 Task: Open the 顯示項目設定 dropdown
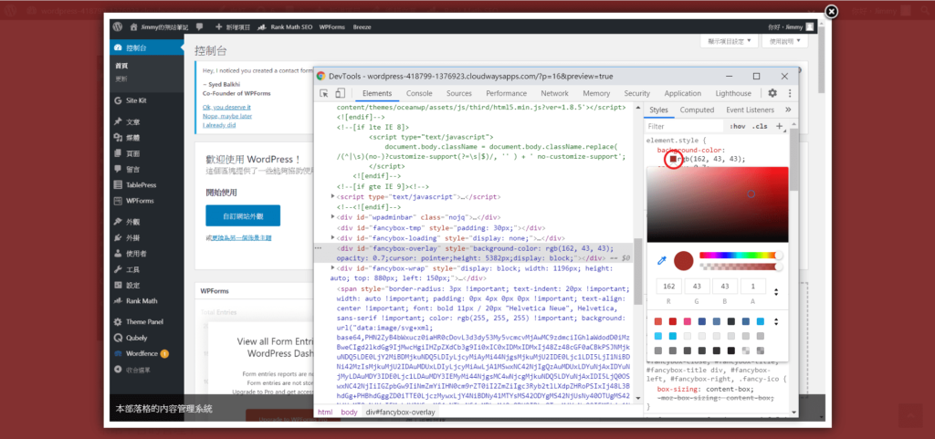pyautogui.click(x=730, y=41)
